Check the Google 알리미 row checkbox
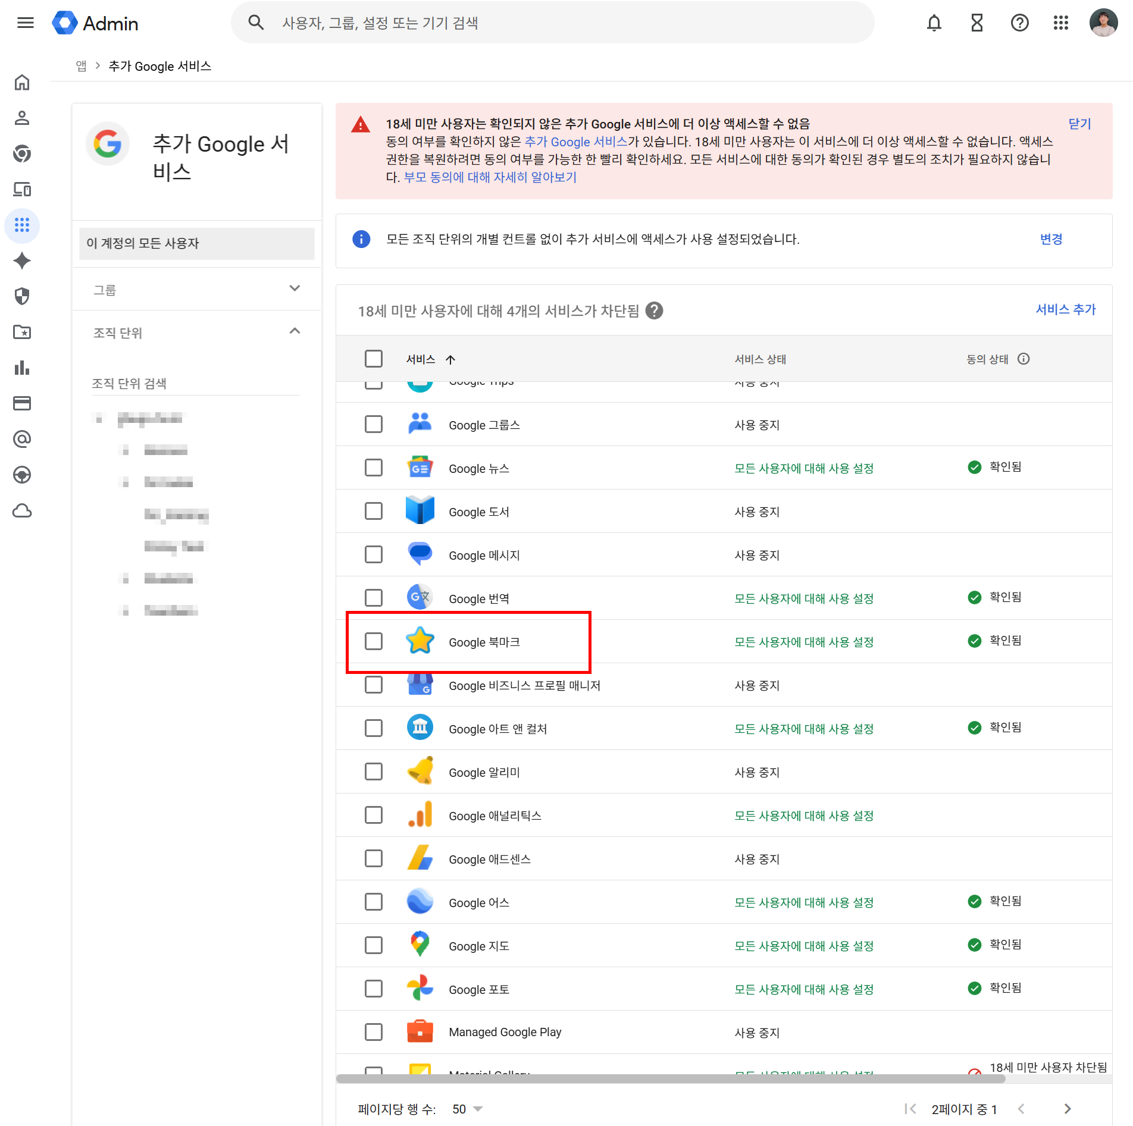This screenshot has height=1126, width=1133. click(374, 771)
